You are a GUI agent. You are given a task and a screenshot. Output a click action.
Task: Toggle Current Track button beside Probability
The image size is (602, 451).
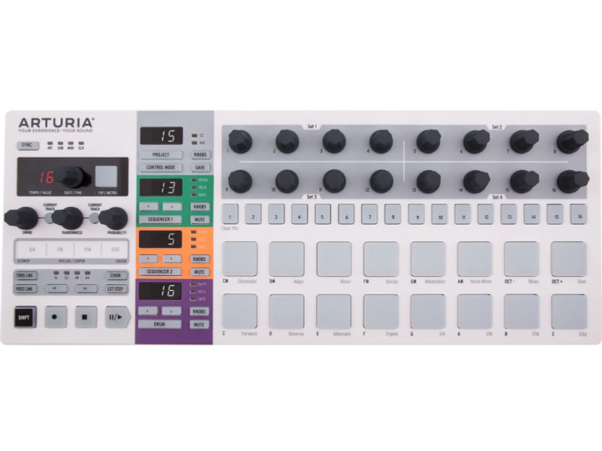[x=94, y=218]
